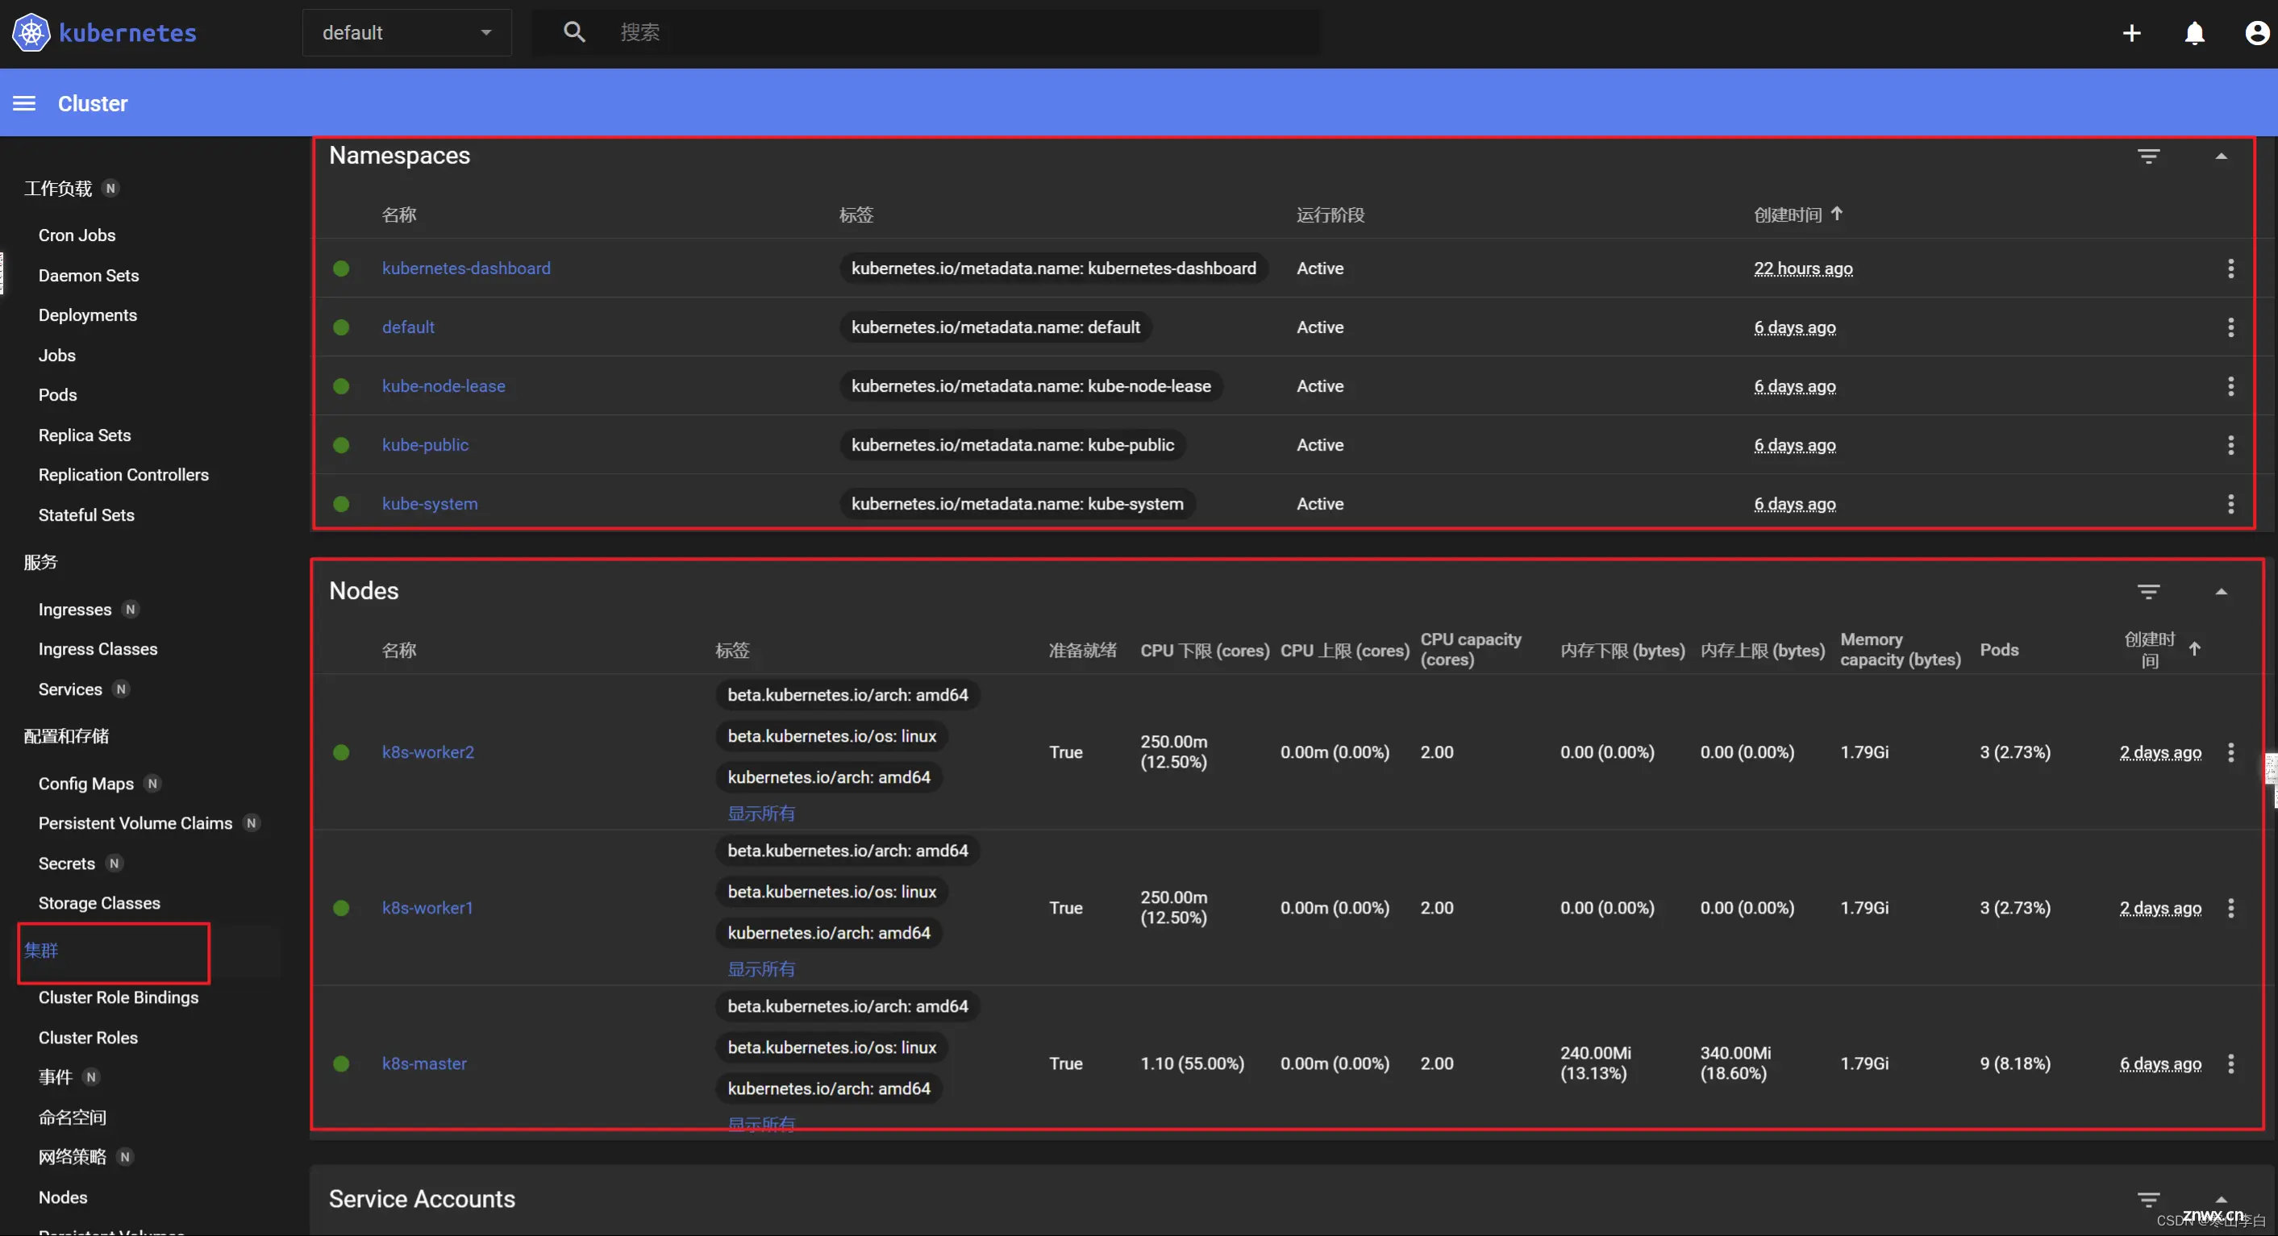This screenshot has height=1236, width=2278.
Task: Sort Nodes by creation time arrow
Action: coord(2194,650)
